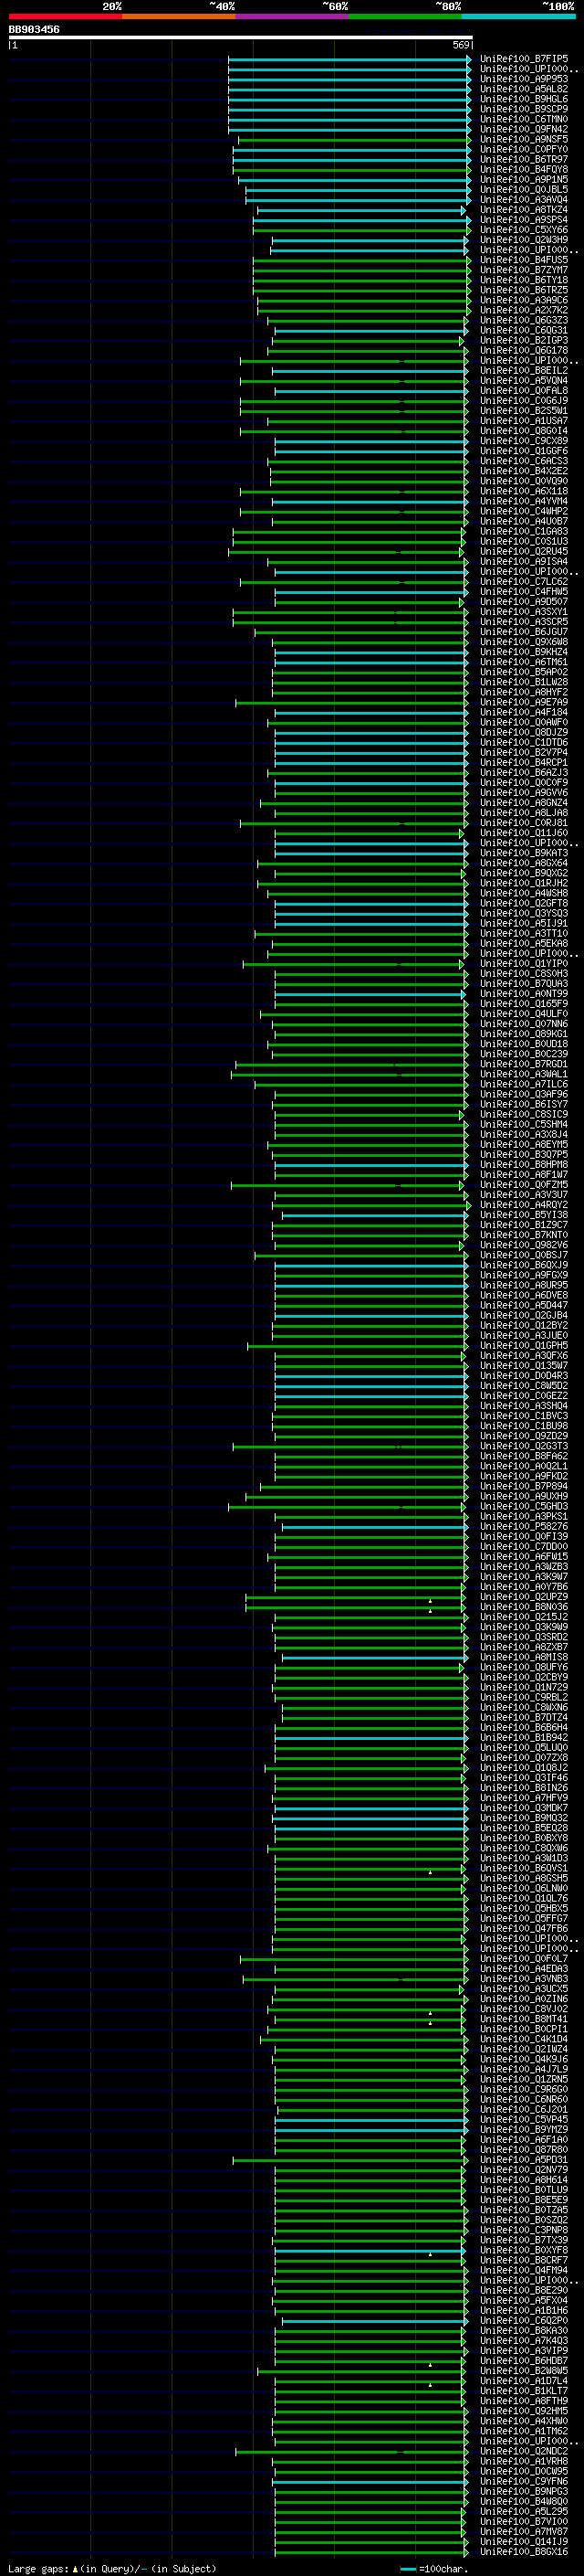
Task: Select the UniRef100_B4FUS5 label
Action: click(x=524, y=260)
